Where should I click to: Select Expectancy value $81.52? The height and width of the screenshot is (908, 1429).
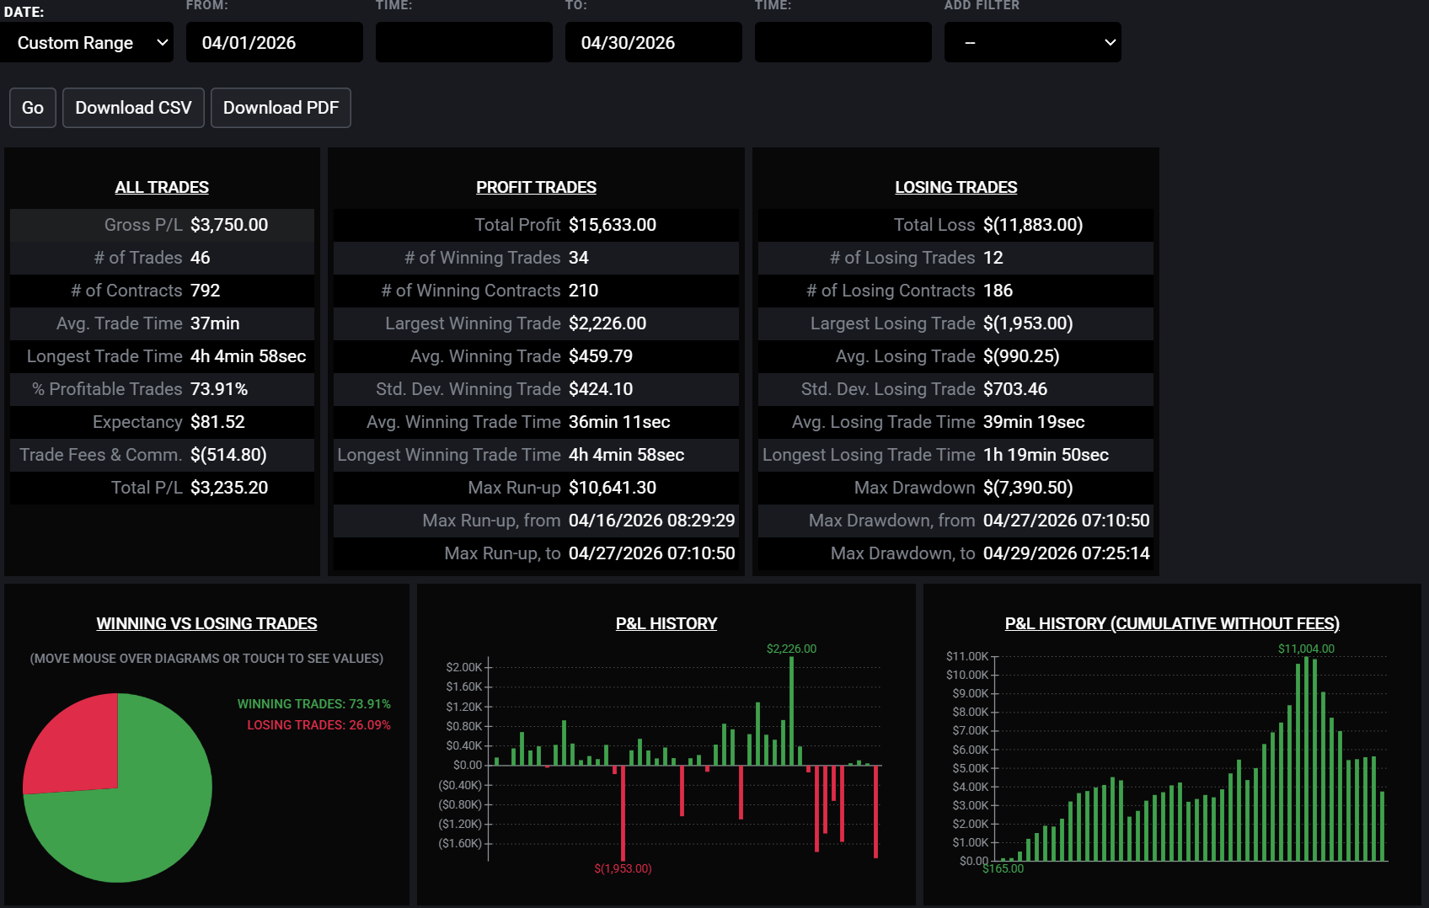217,422
